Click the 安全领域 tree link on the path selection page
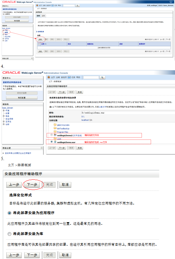 tap(9, 119)
